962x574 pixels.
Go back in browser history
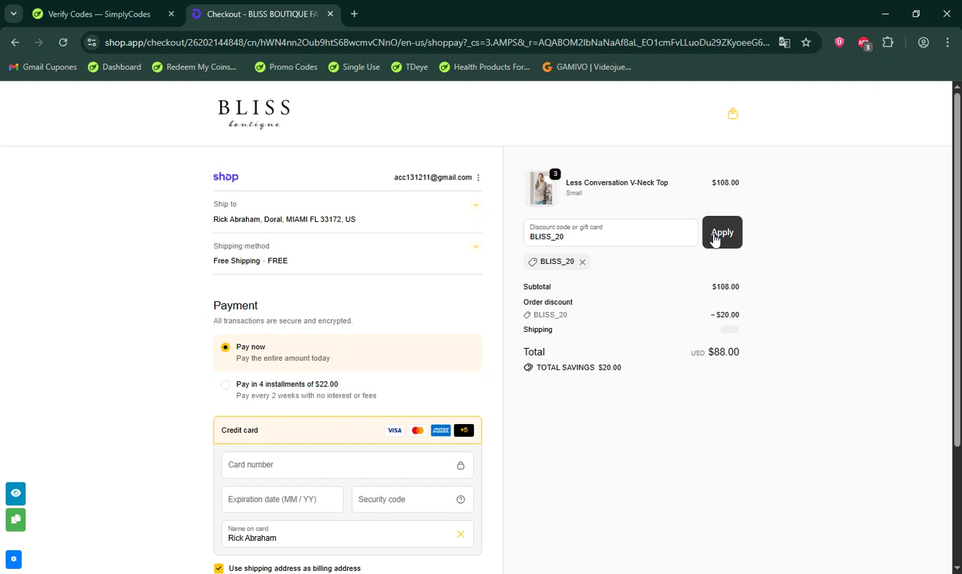click(15, 42)
